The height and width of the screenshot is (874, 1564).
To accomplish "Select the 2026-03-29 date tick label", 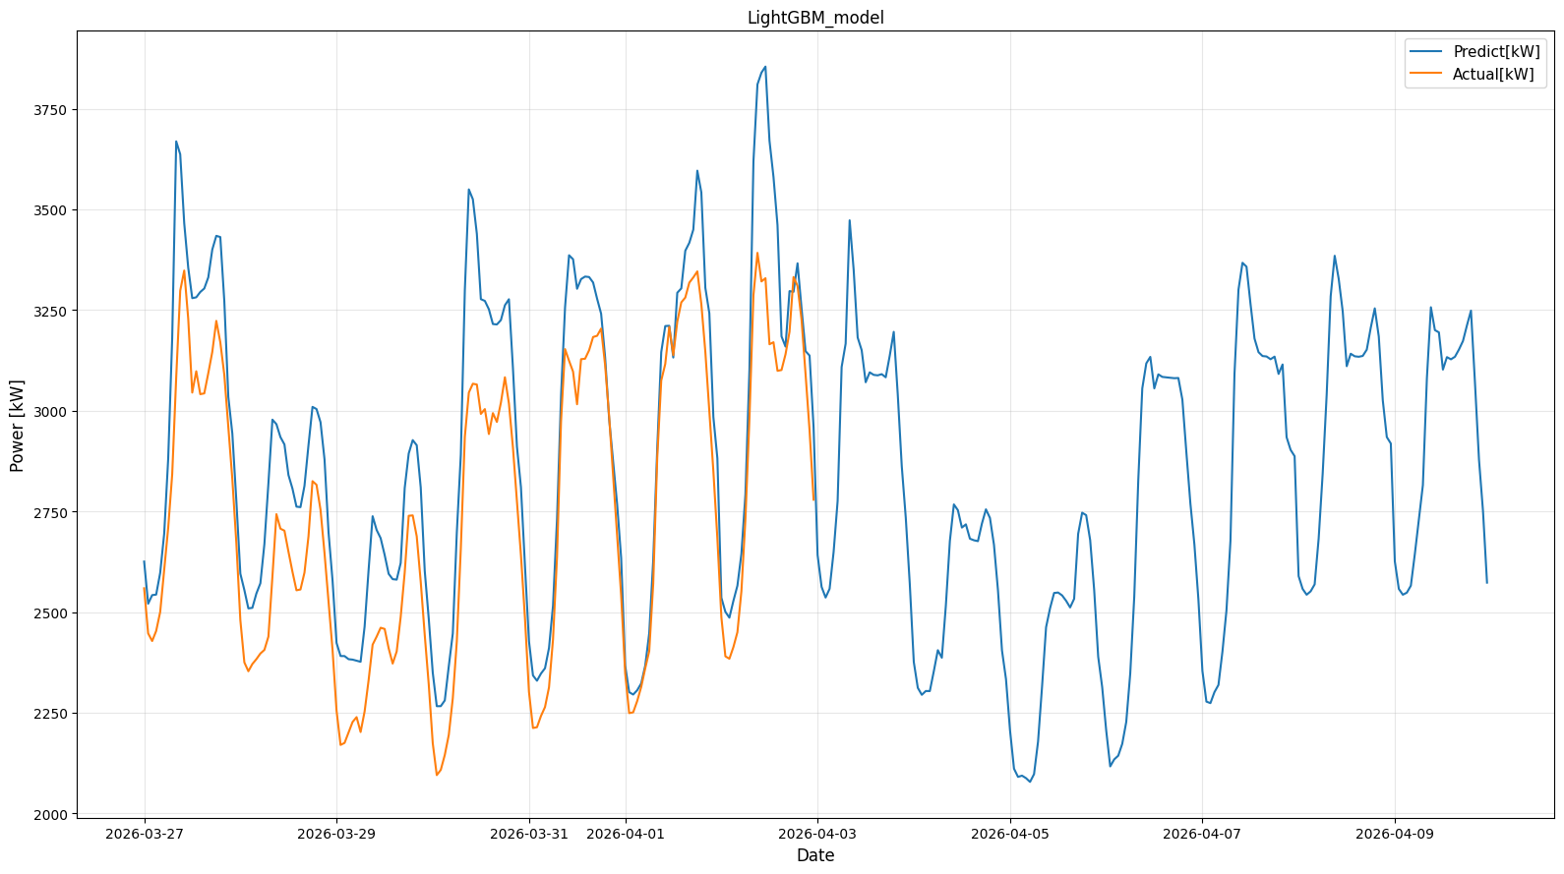I will click(x=336, y=833).
